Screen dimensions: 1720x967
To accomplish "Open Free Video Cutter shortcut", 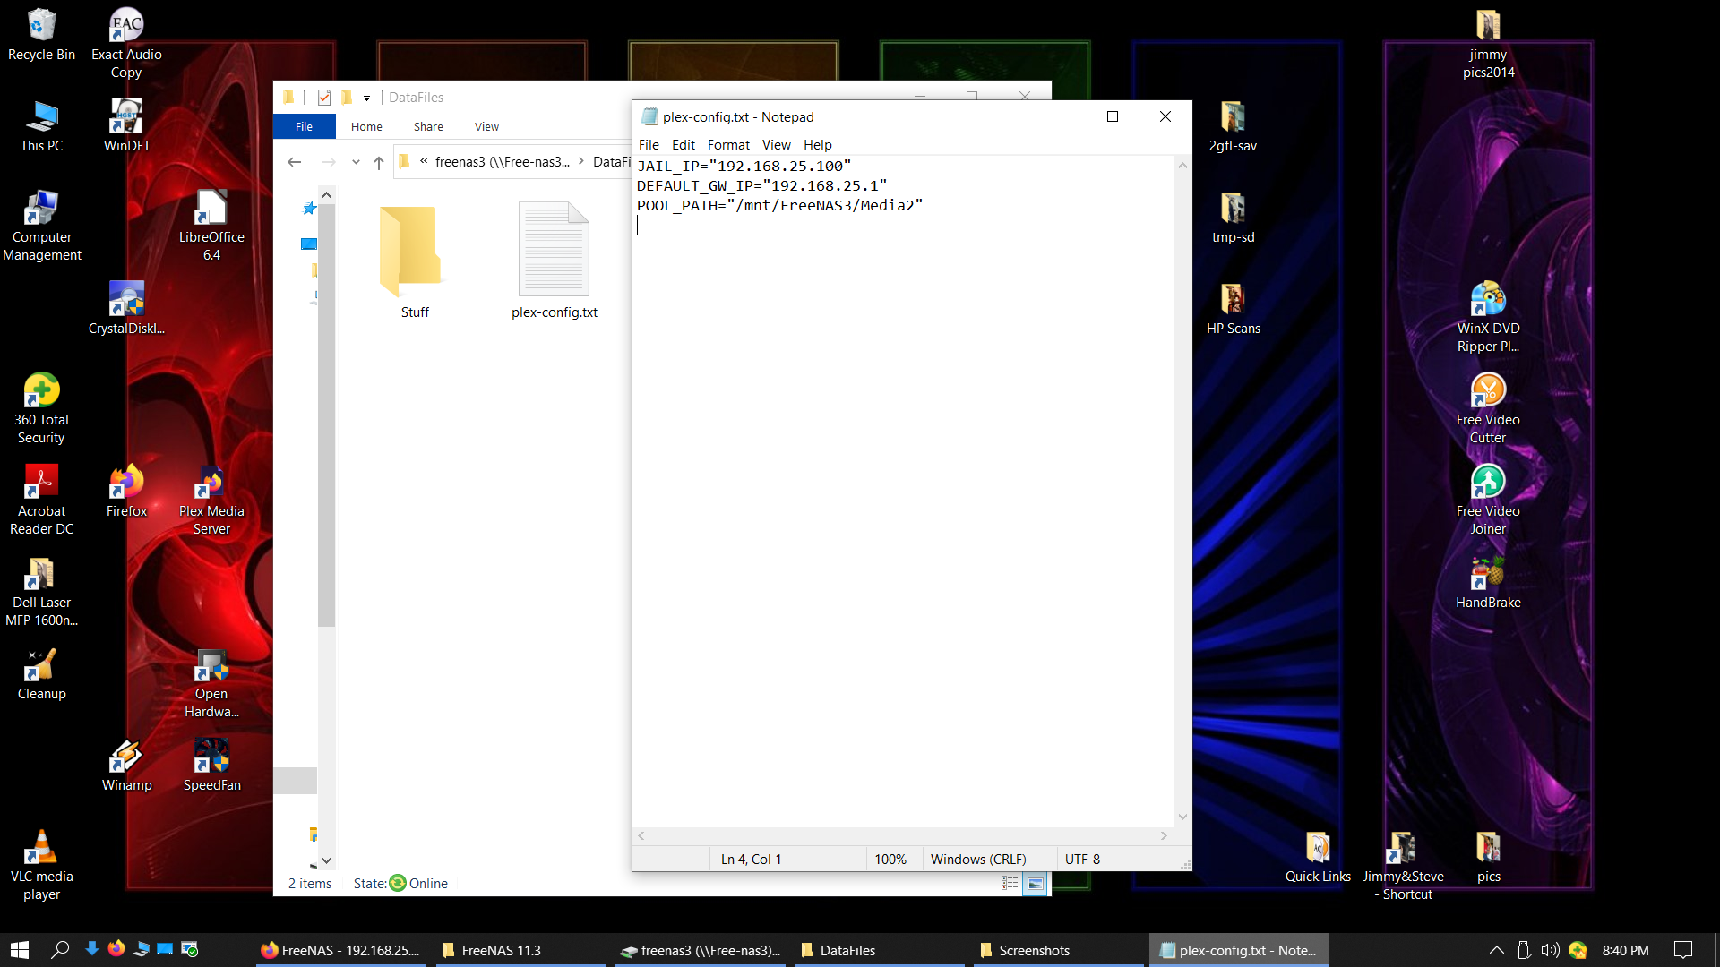I will pyautogui.click(x=1488, y=409).
